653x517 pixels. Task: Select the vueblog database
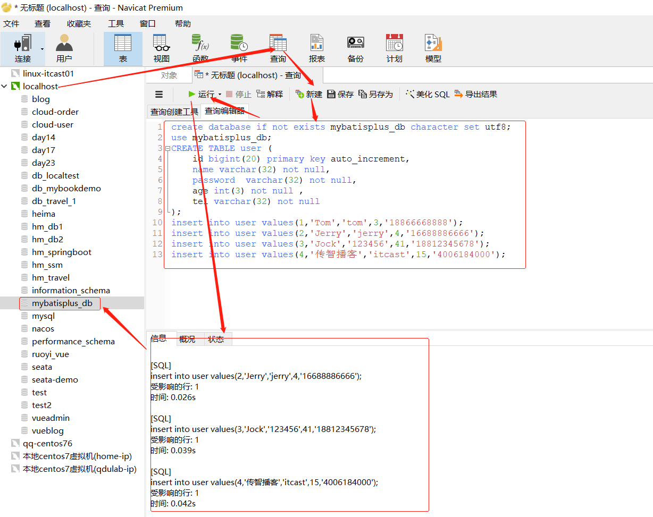(48, 430)
